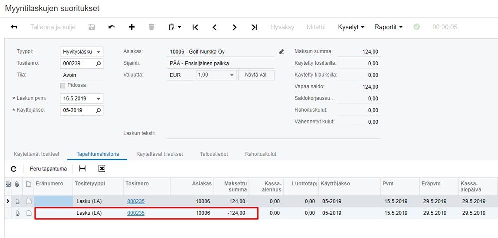Switch to Käytettävät tositteet tab
This screenshot has height=238, width=498.
(36, 154)
